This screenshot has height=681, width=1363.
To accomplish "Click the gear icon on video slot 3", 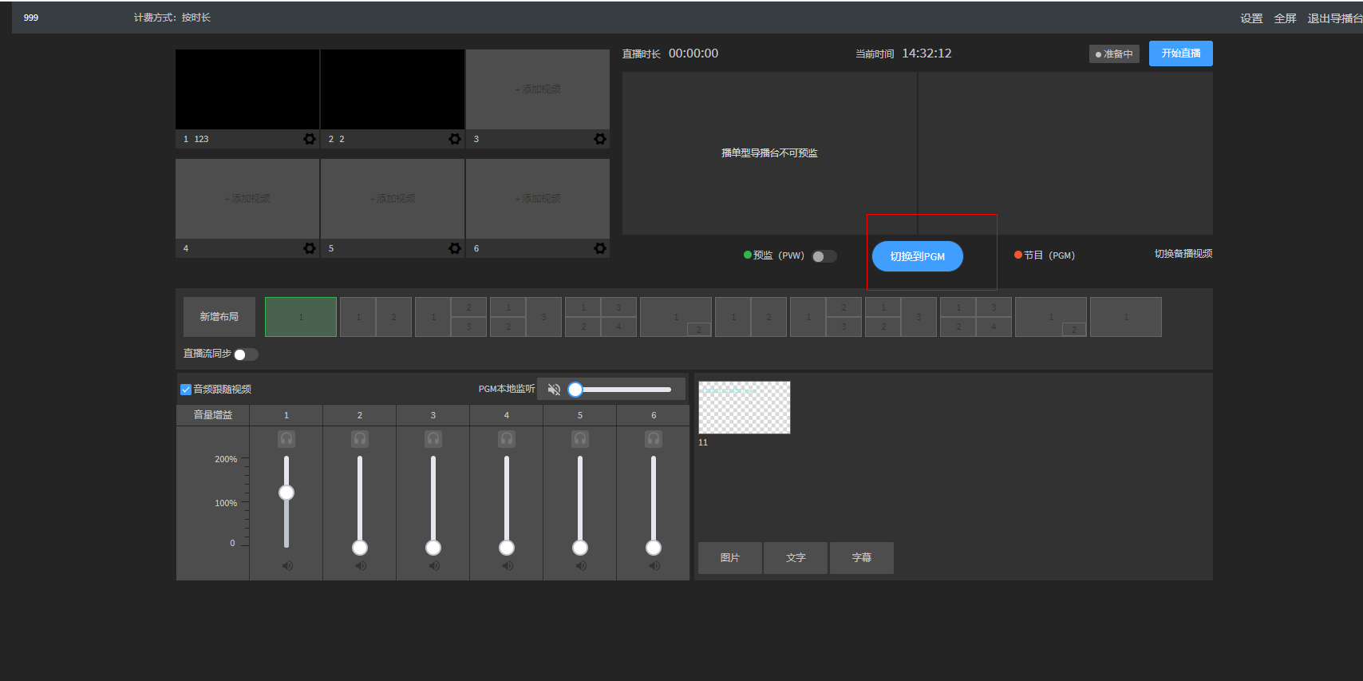I will 600,139.
